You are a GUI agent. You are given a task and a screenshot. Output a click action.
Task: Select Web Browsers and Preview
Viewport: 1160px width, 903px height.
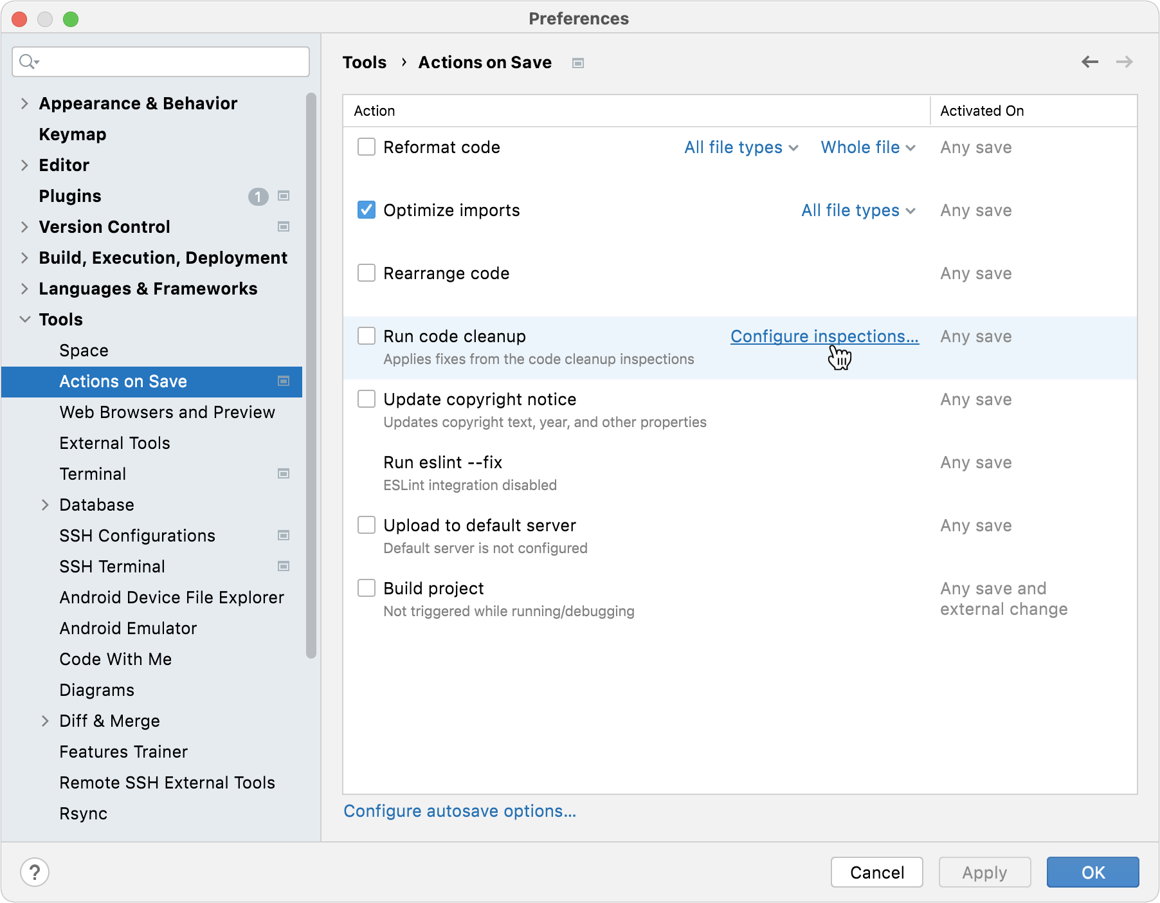tap(167, 412)
